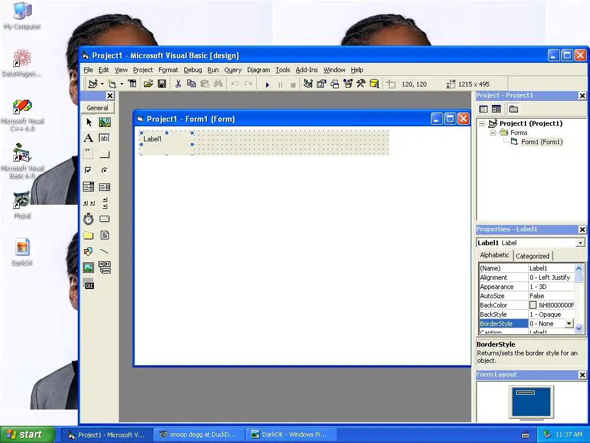The height and width of the screenshot is (443, 590).
Task: Click Open Project toolbar icon
Action: click(x=148, y=84)
